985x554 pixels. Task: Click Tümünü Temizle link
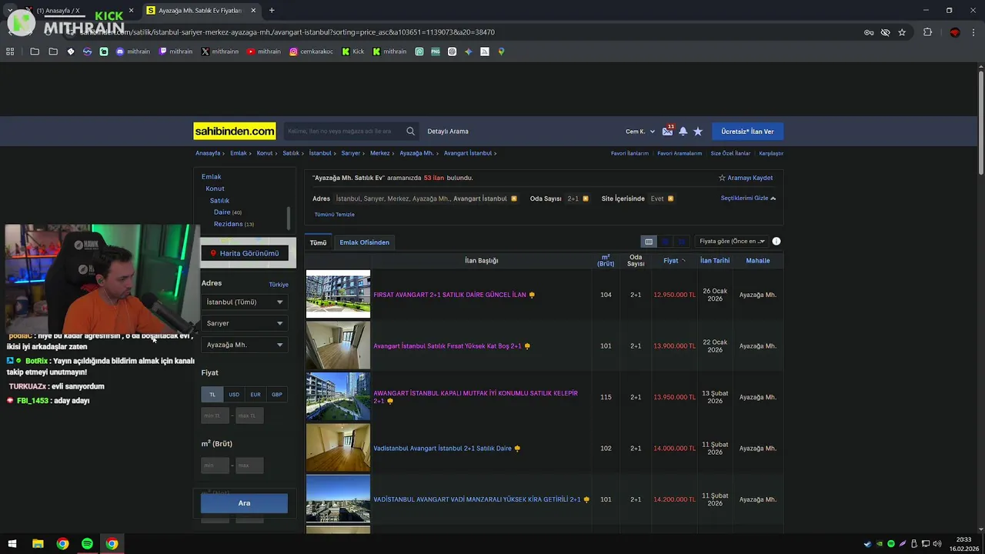[335, 215]
